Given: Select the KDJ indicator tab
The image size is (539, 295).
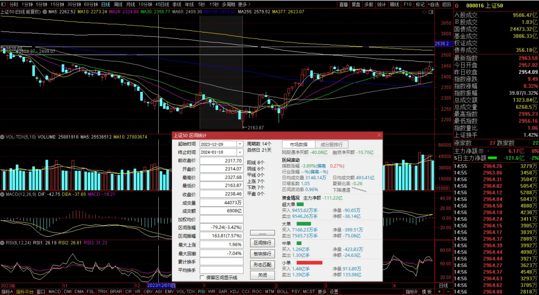Looking at the screenshot, I should point(234,292).
